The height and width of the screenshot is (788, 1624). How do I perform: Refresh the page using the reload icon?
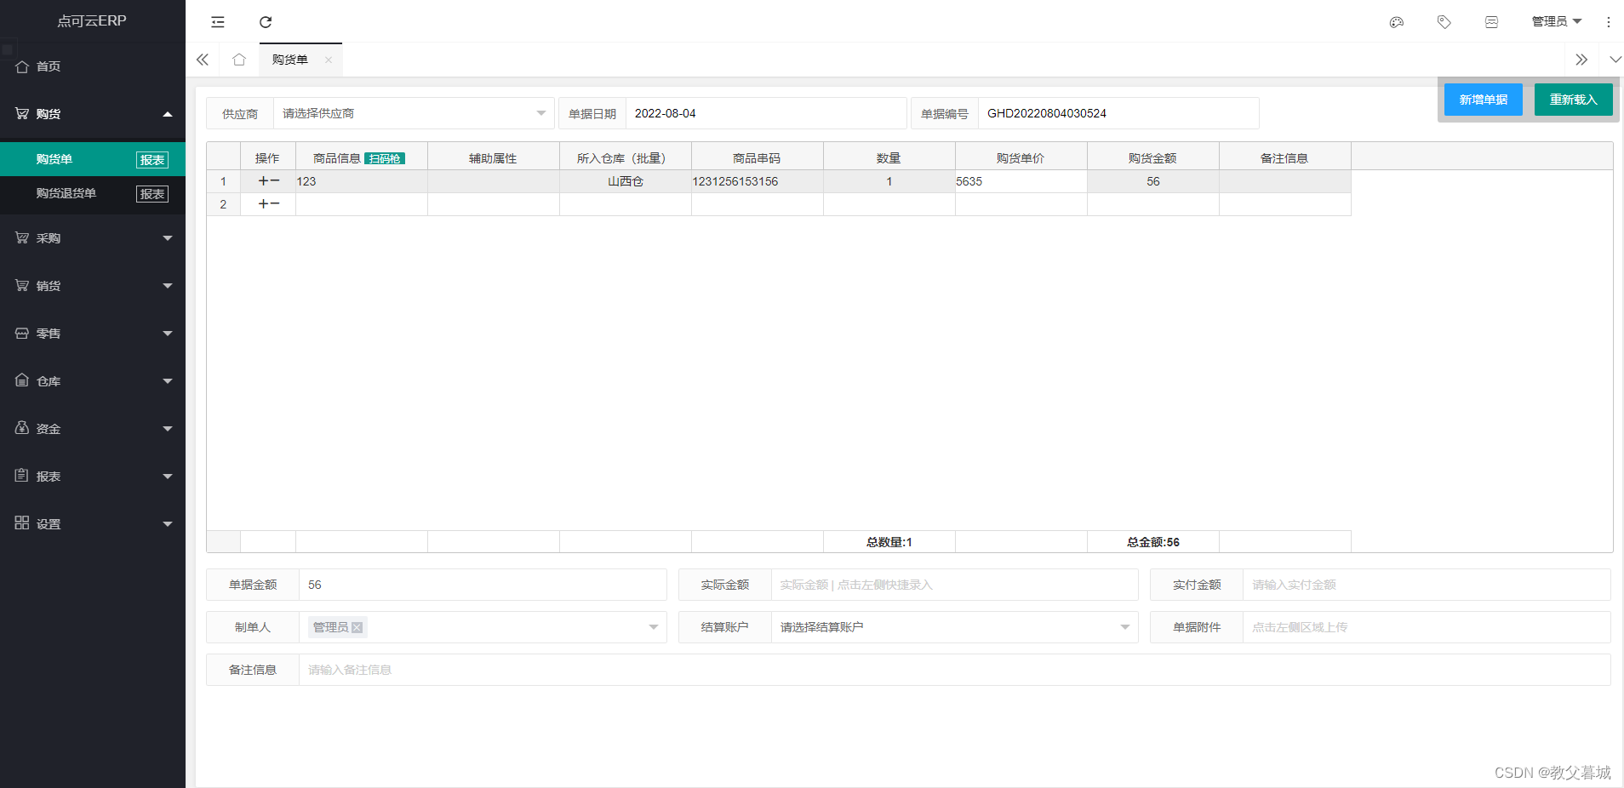(x=266, y=22)
